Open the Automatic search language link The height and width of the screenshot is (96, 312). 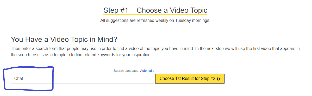[x=147, y=71]
